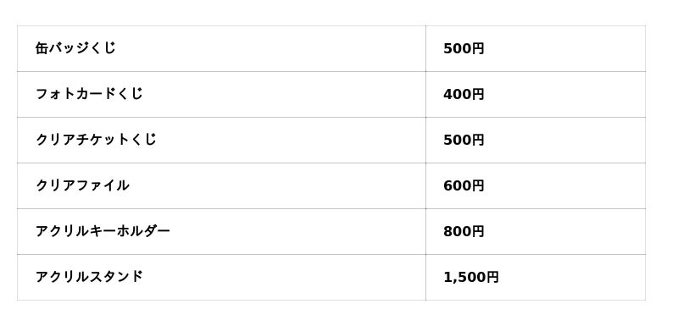Click the 500円 price for 缶バッジくじ

(464, 49)
